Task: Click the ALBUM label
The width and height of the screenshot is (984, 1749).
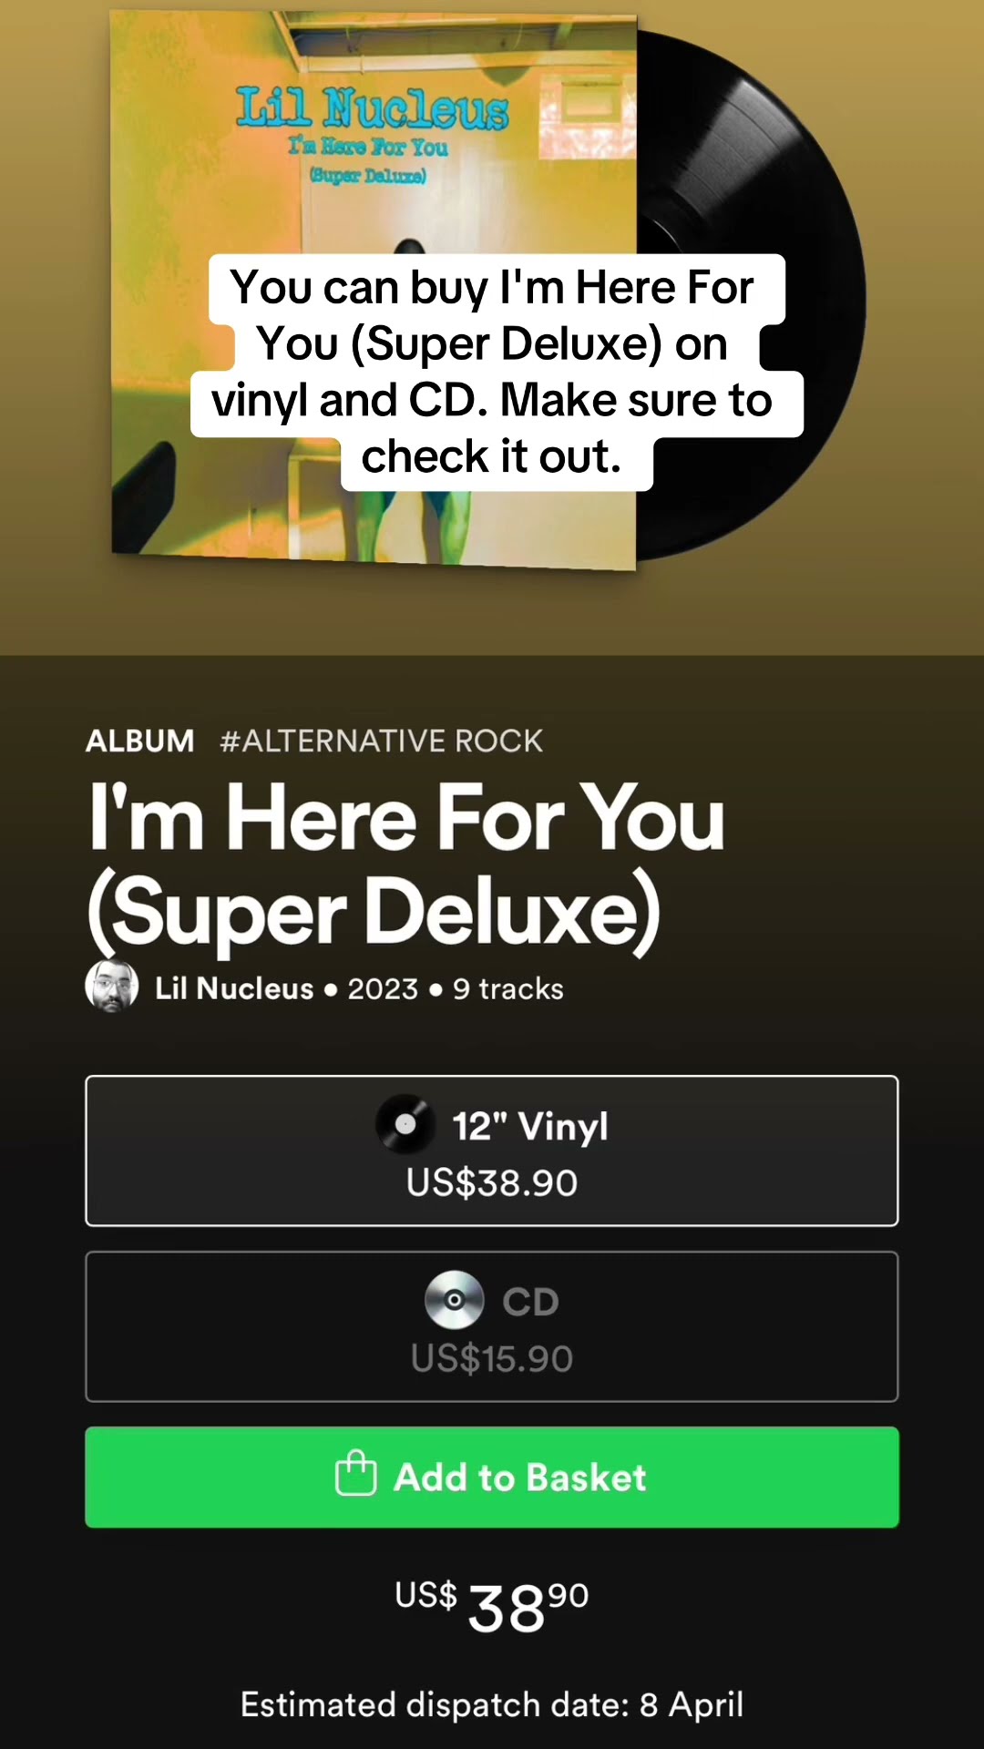Action: (140, 741)
